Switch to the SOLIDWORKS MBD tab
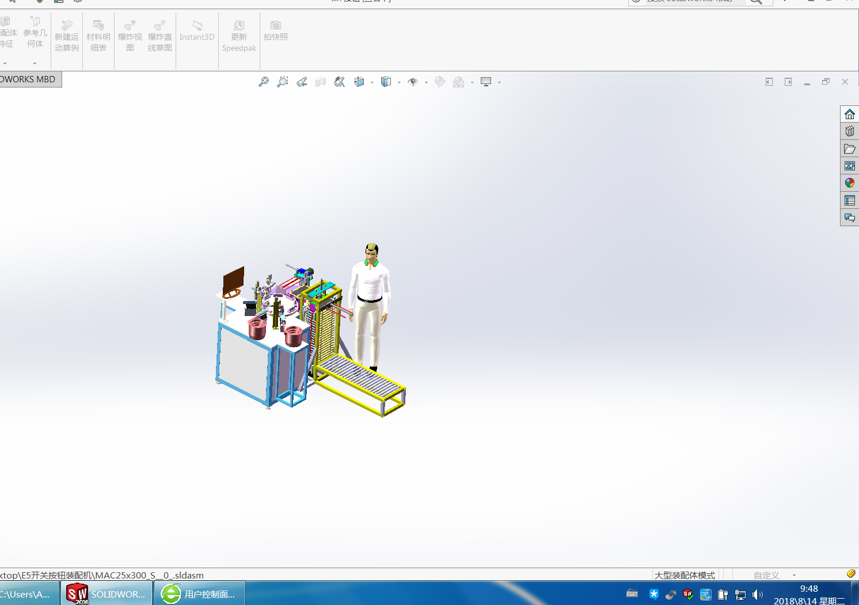859x605 pixels. coord(29,79)
